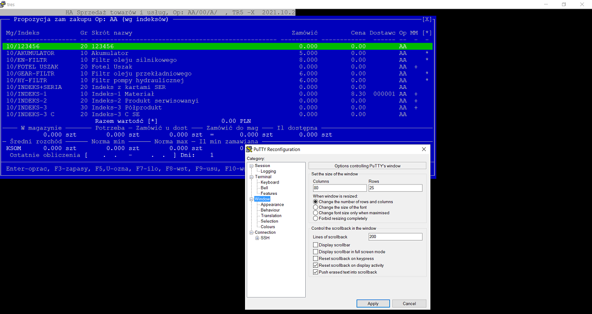
Task: Select Forbid resizing completely option
Action: 316,218
